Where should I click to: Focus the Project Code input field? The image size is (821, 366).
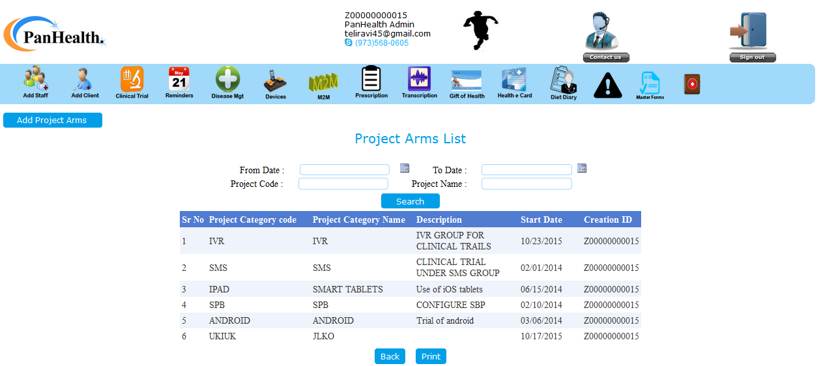343,184
